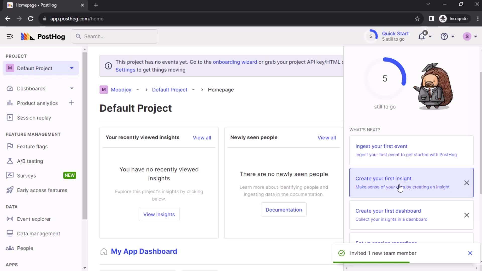This screenshot has height=271, width=482.
Task: Dismiss Create your first dashboard task
Action: (x=467, y=215)
